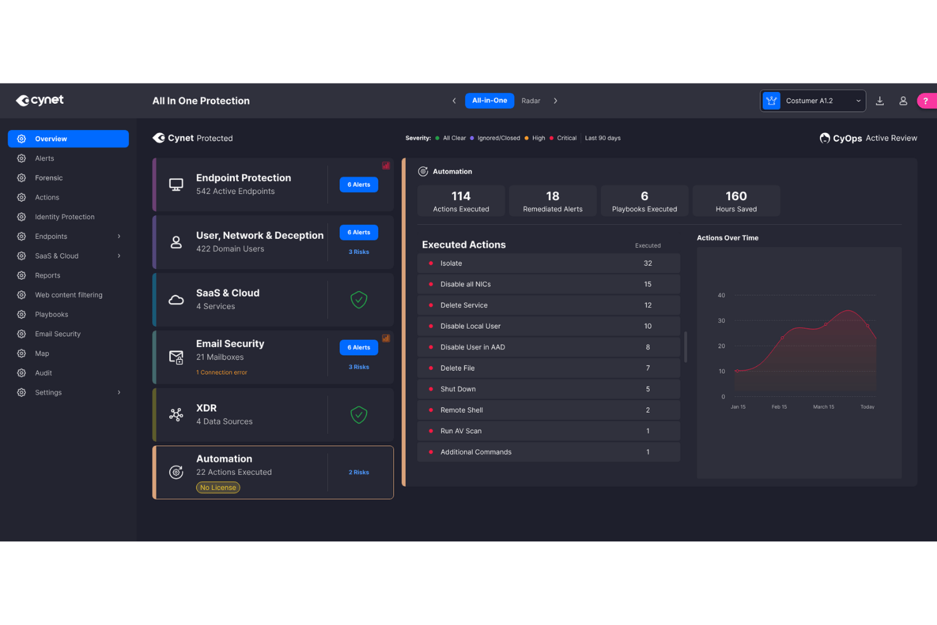This screenshot has width=937, height=625.
Task: Click the Remote Shell row
Action: (549, 410)
